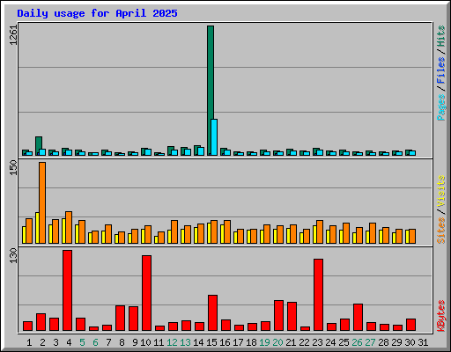Click the yellow "Visits" legend label

pos(441,191)
